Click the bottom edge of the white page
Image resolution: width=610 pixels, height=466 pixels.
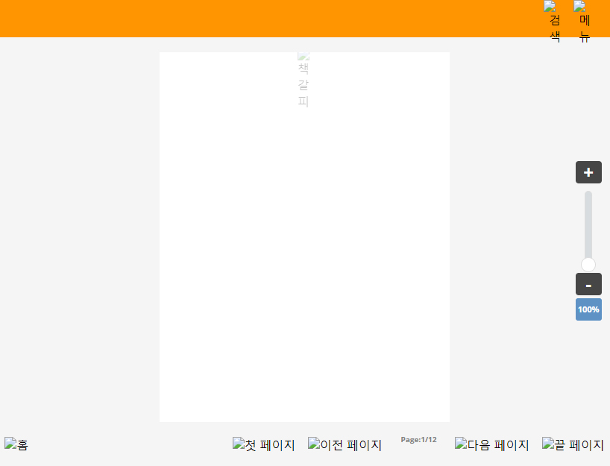point(304,419)
